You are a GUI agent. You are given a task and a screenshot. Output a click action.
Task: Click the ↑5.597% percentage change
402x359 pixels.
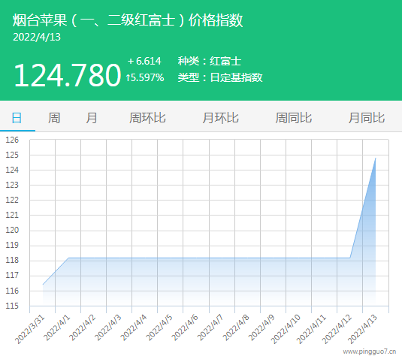pos(145,77)
